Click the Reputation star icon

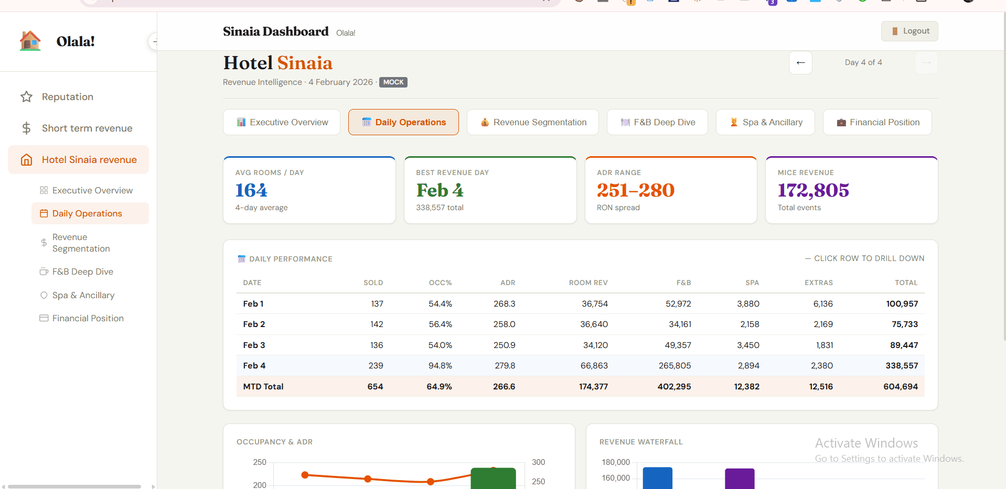(26, 97)
